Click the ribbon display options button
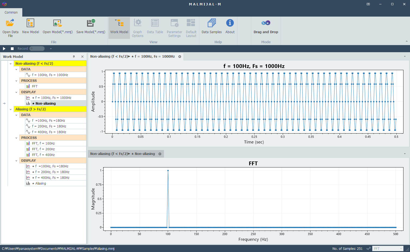 368,4
